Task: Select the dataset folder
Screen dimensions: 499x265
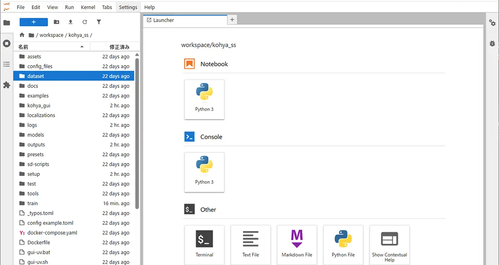Action: [74, 76]
